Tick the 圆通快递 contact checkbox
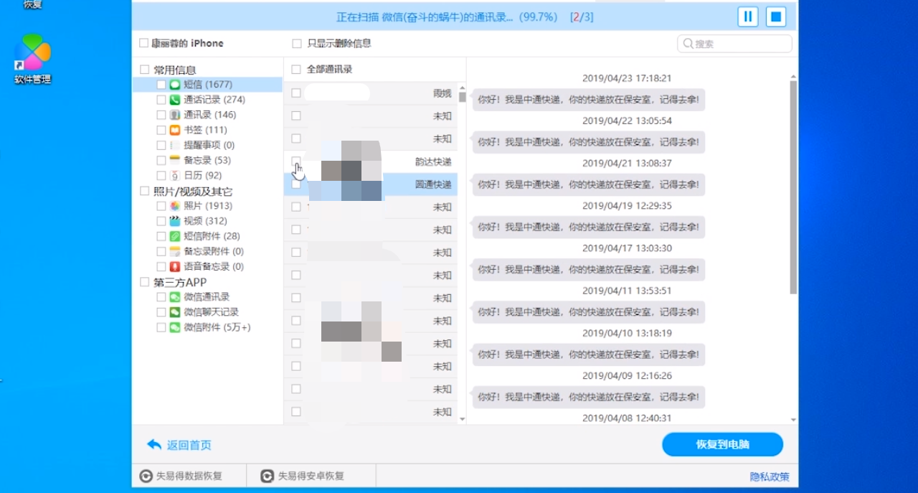The height and width of the screenshot is (493, 918). coord(296,184)
